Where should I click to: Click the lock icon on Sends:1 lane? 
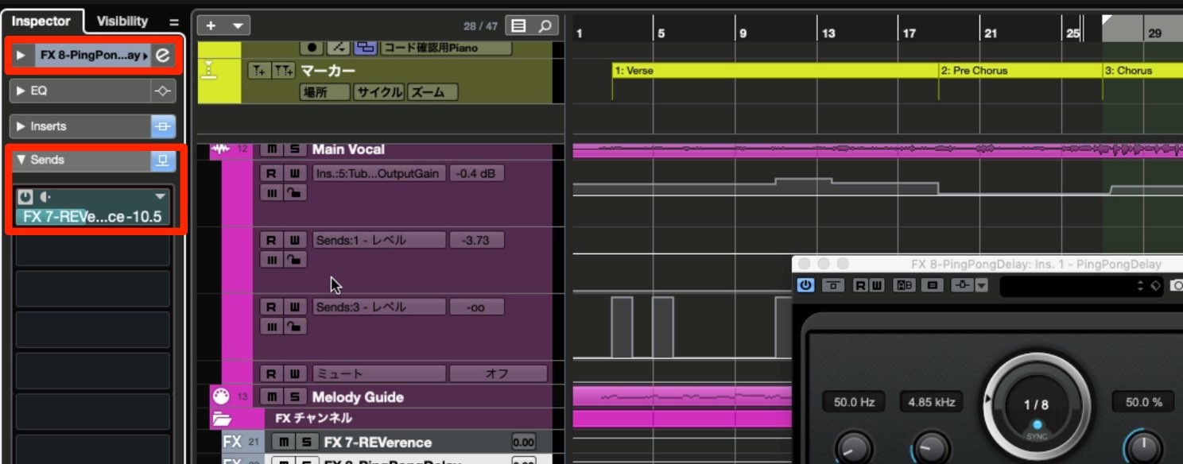coord(294,260)
